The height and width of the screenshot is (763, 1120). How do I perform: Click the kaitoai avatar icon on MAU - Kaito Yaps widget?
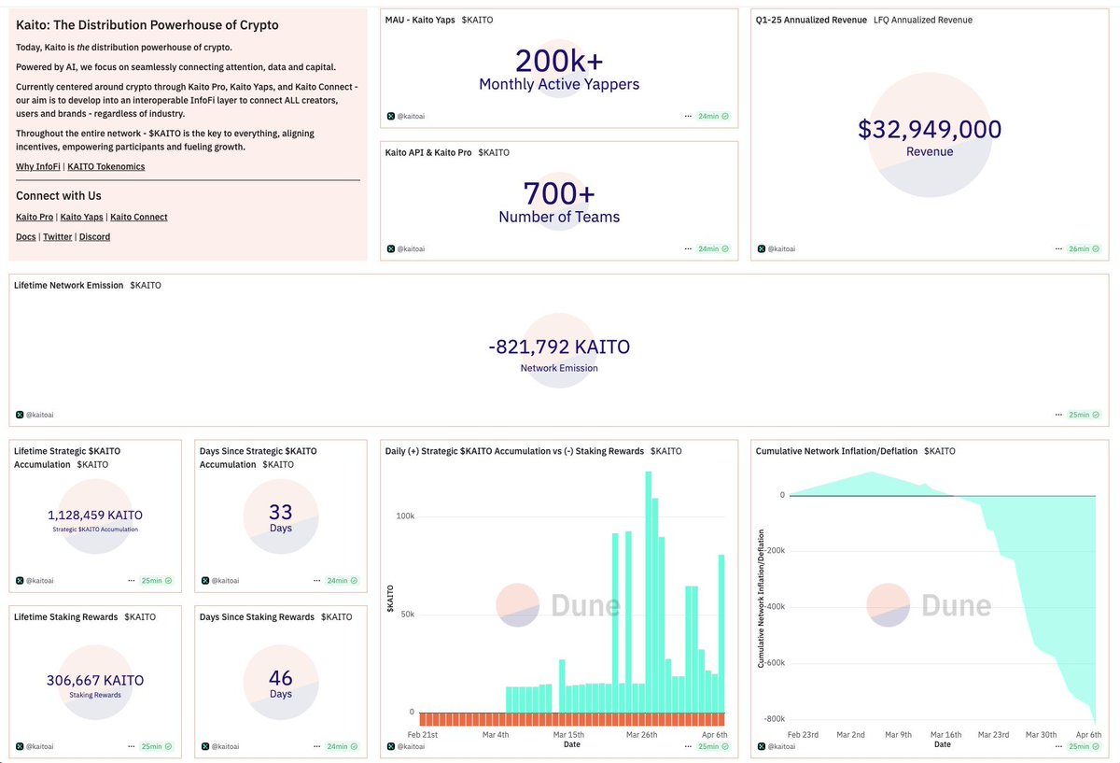(x=391, y=117)
